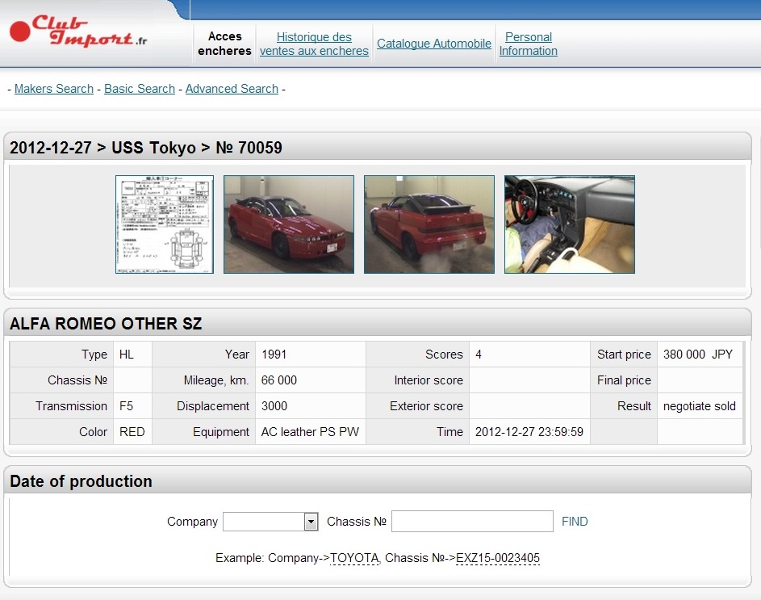Image resolution: width=761 pixels, height=600 pixels.
Task: Click the FIND link
Action: [x=575, y=522]
